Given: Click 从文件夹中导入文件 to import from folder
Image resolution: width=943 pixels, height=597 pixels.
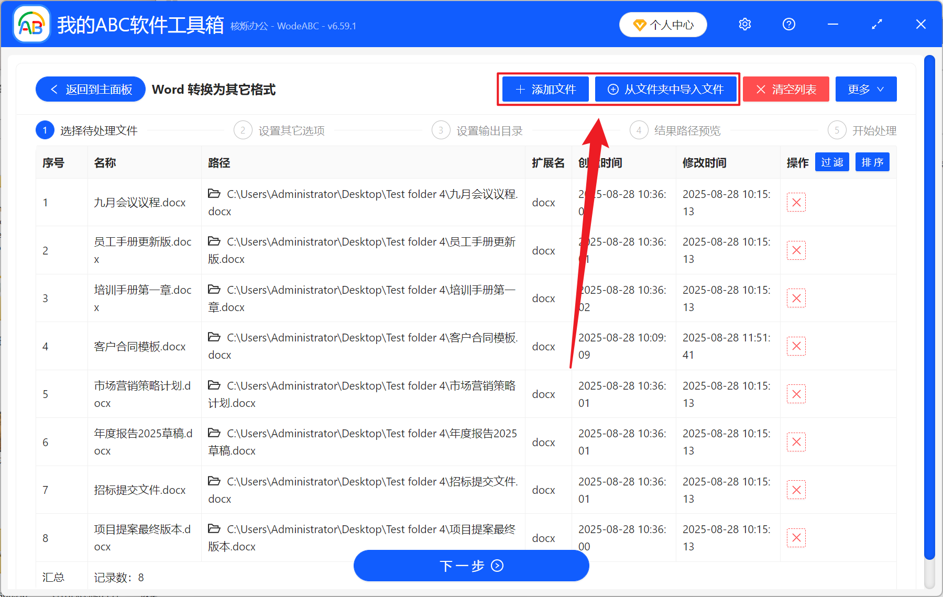Looking at the screenshot, I should (x=666, y=89).
